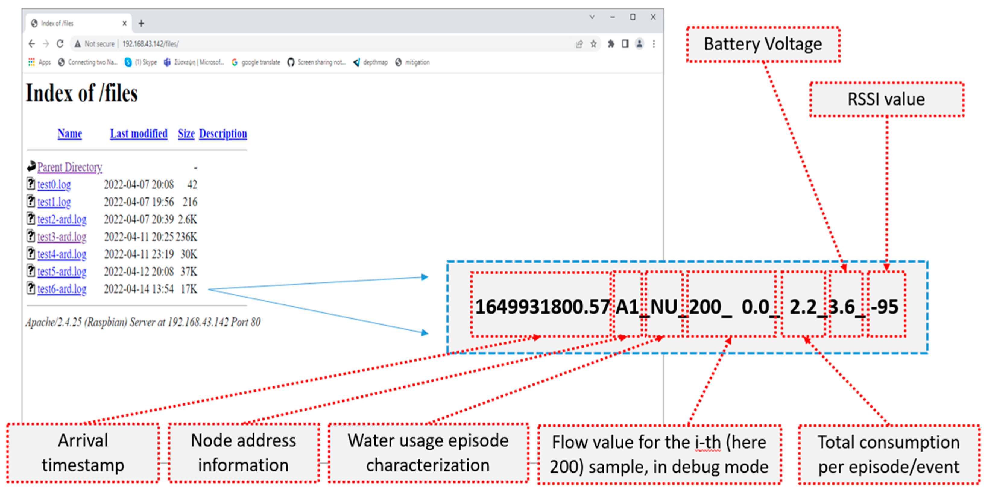Close the Index of /files tab
Viewport: 988px width, 501px height.
[125, 24]
